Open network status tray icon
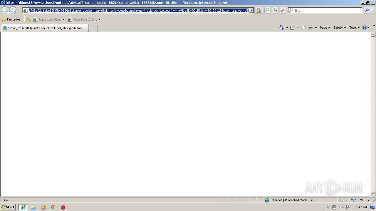The height and width of the screenshot is (211, 376). click(334, 207)
